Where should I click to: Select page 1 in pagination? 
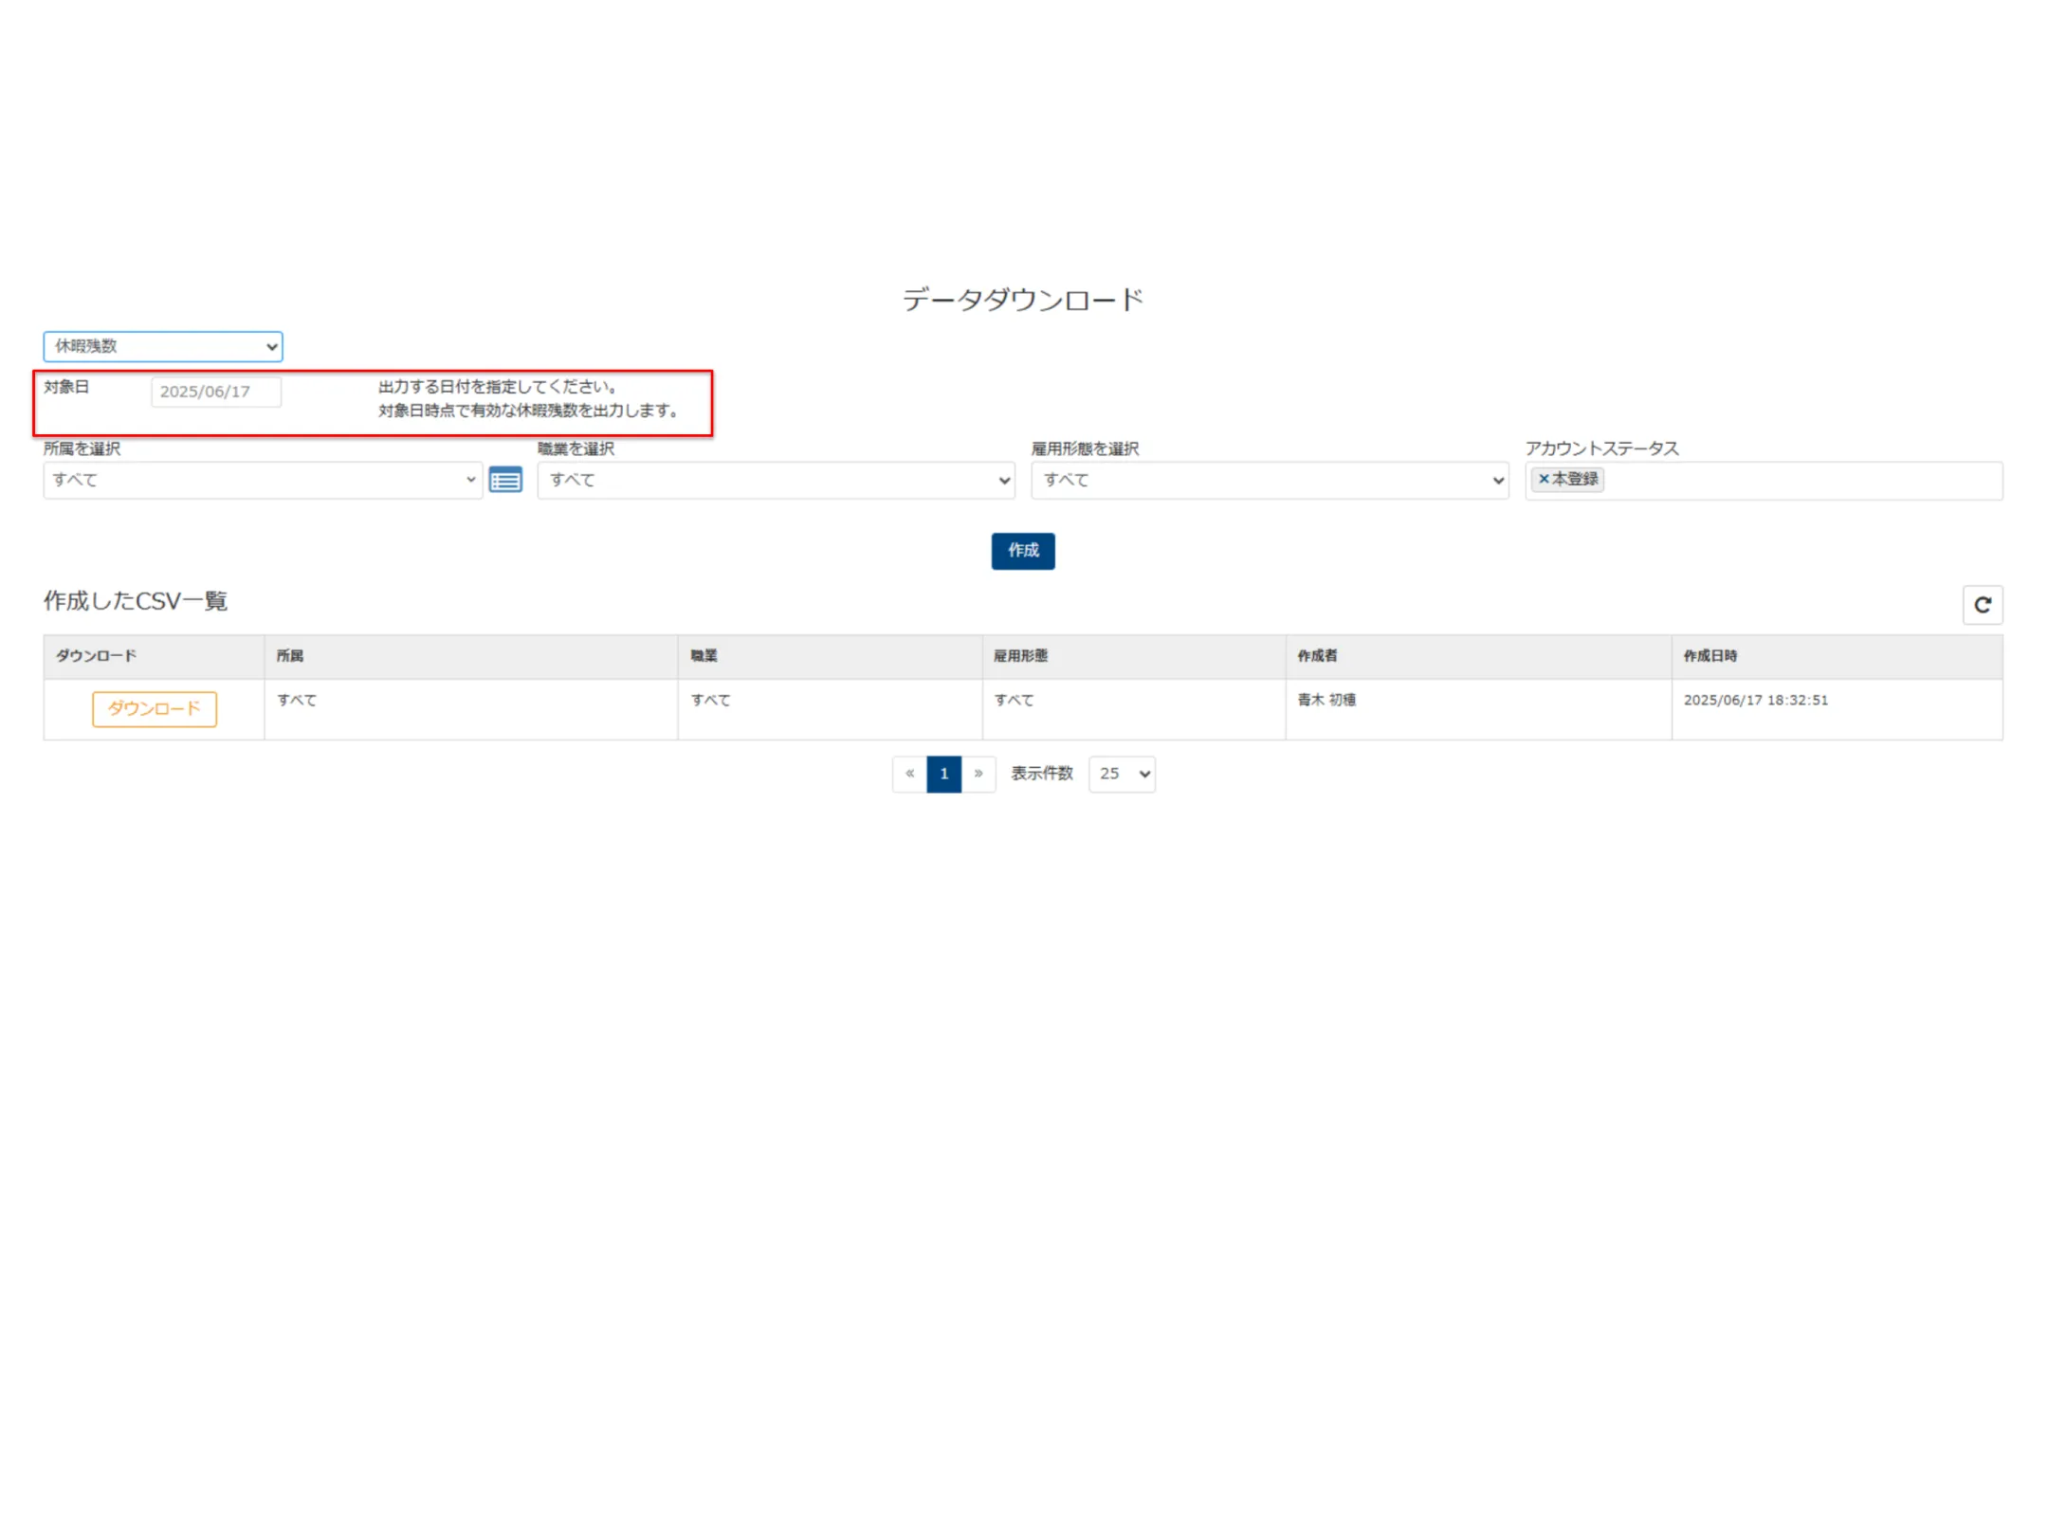coord(943,774)
